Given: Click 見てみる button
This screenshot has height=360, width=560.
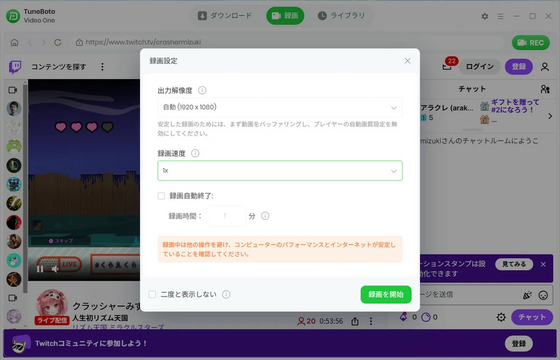Looking at the screenshot, I should (514, 264).
